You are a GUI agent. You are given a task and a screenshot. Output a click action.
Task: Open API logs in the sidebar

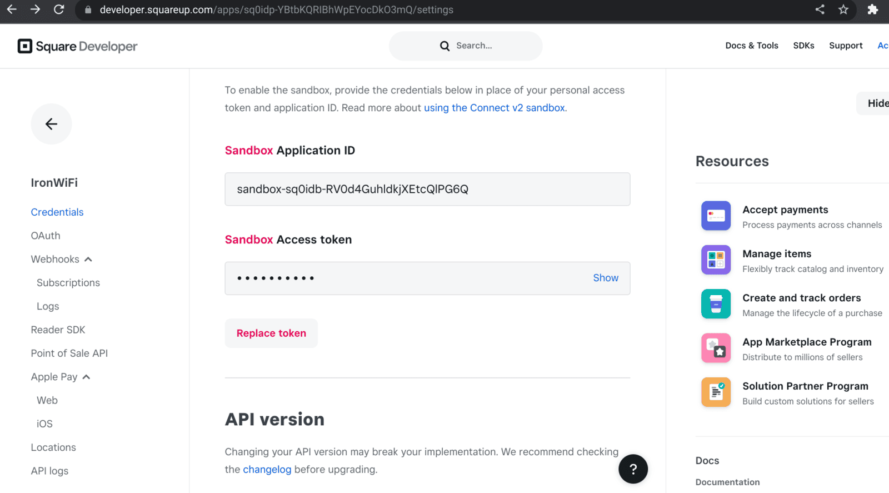[50, 471]
